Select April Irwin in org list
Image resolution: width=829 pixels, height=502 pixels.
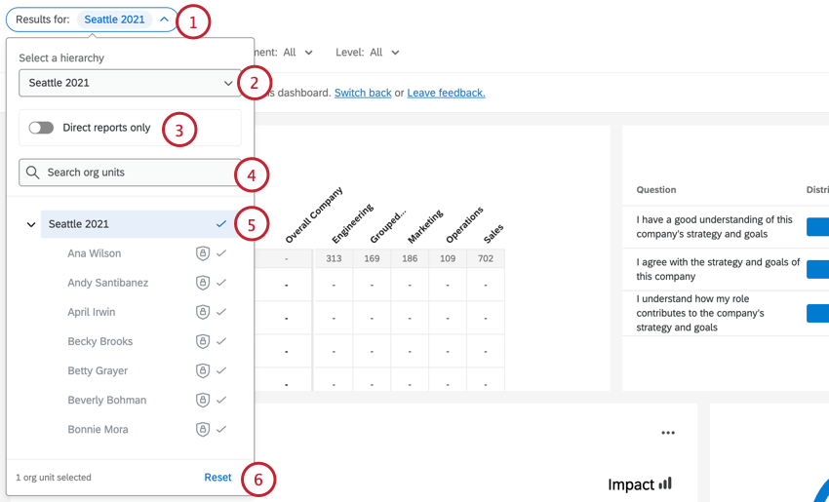coord(92,312)
